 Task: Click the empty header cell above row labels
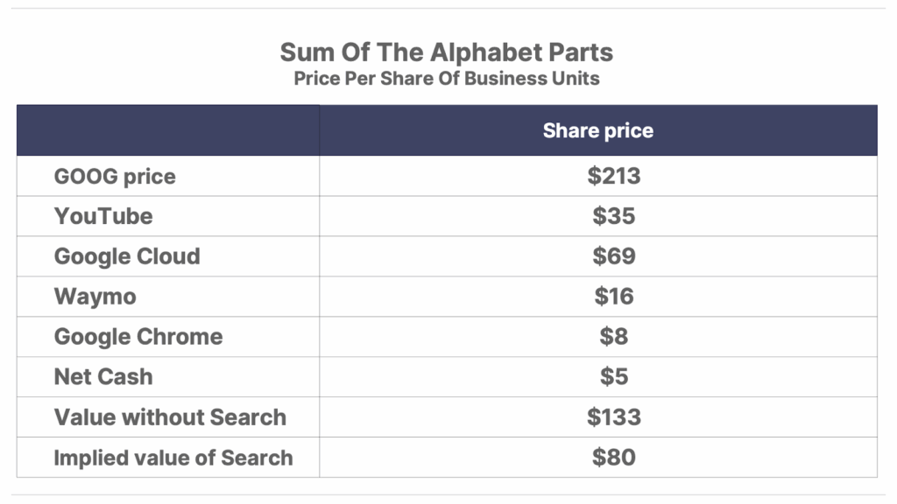(168, 130)
